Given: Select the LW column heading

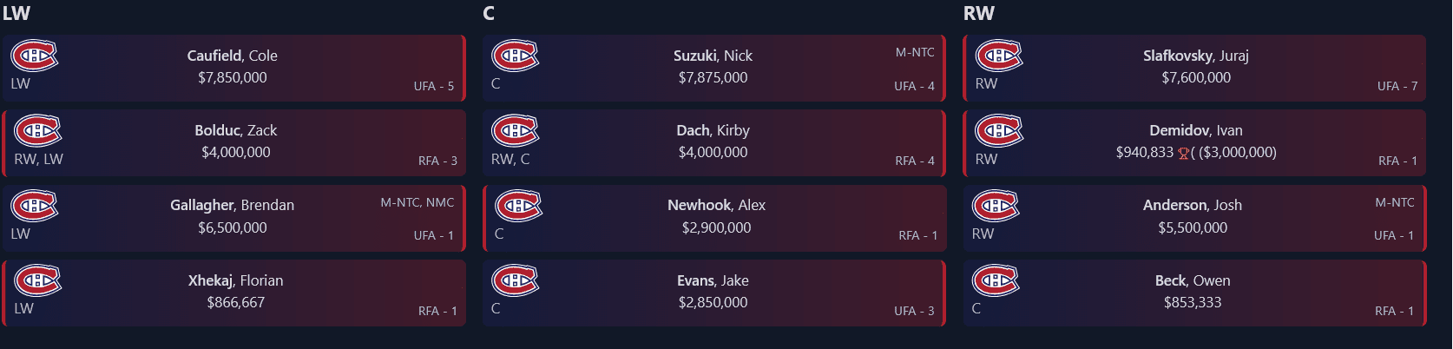Looking at the screenshot, I should (16, 13).
